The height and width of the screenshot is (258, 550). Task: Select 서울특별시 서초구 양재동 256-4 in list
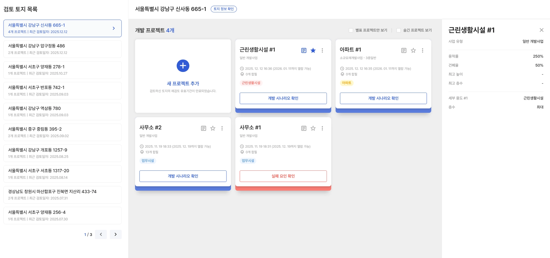click(x=63, y=216)
